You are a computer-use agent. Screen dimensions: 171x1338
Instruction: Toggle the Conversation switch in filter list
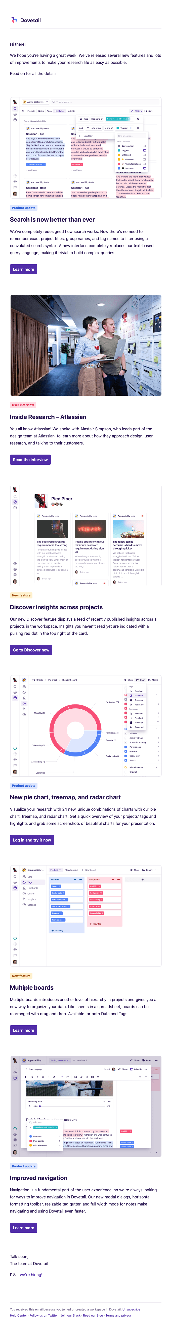[144, 146]
